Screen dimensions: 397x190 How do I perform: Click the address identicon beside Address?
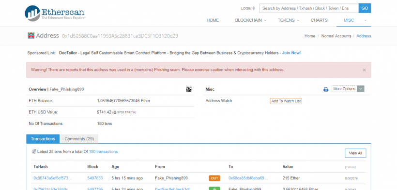[31, 36]
